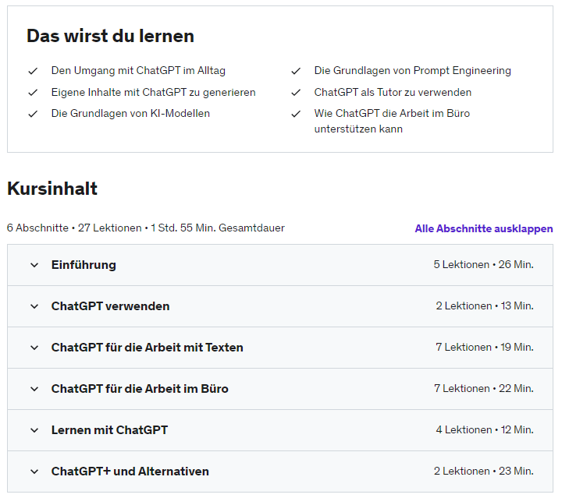Click checkmark beside Grundlagen von KI-Modellen

click(x=33, y=114)
